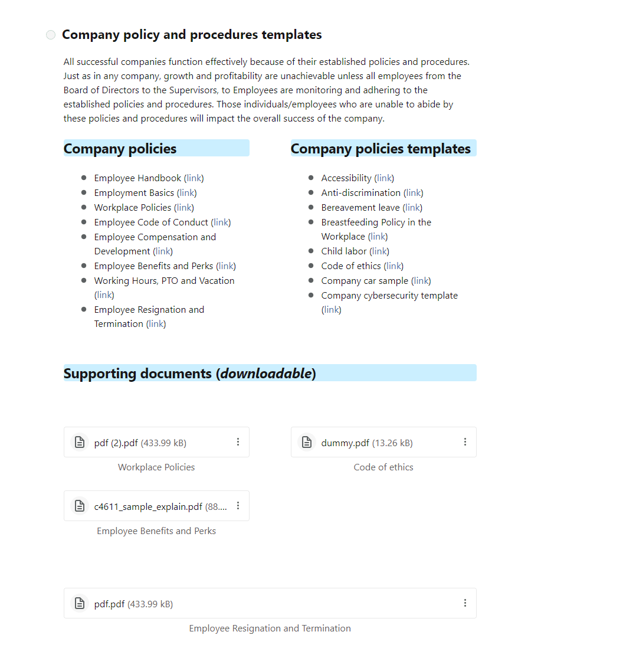This screenshot has width=636, height=671.
Task: Open the Company car sample link
Action: point(421,281)
